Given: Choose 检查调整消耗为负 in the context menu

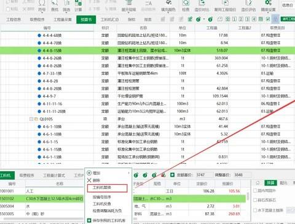Looking at the screenshot, I should pos(107,210).
